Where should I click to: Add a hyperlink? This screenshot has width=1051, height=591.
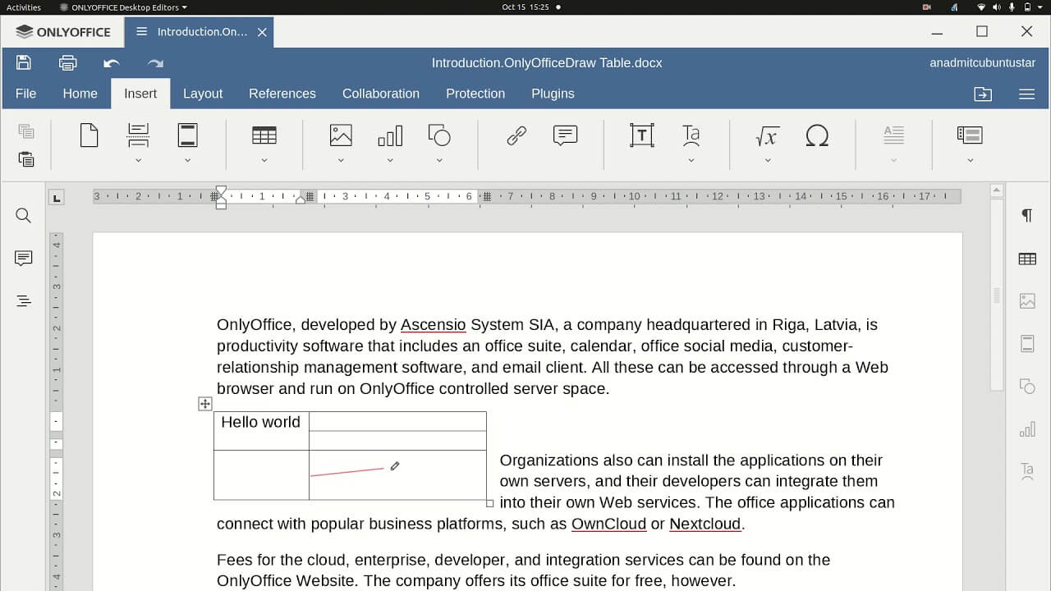(516, 135)
